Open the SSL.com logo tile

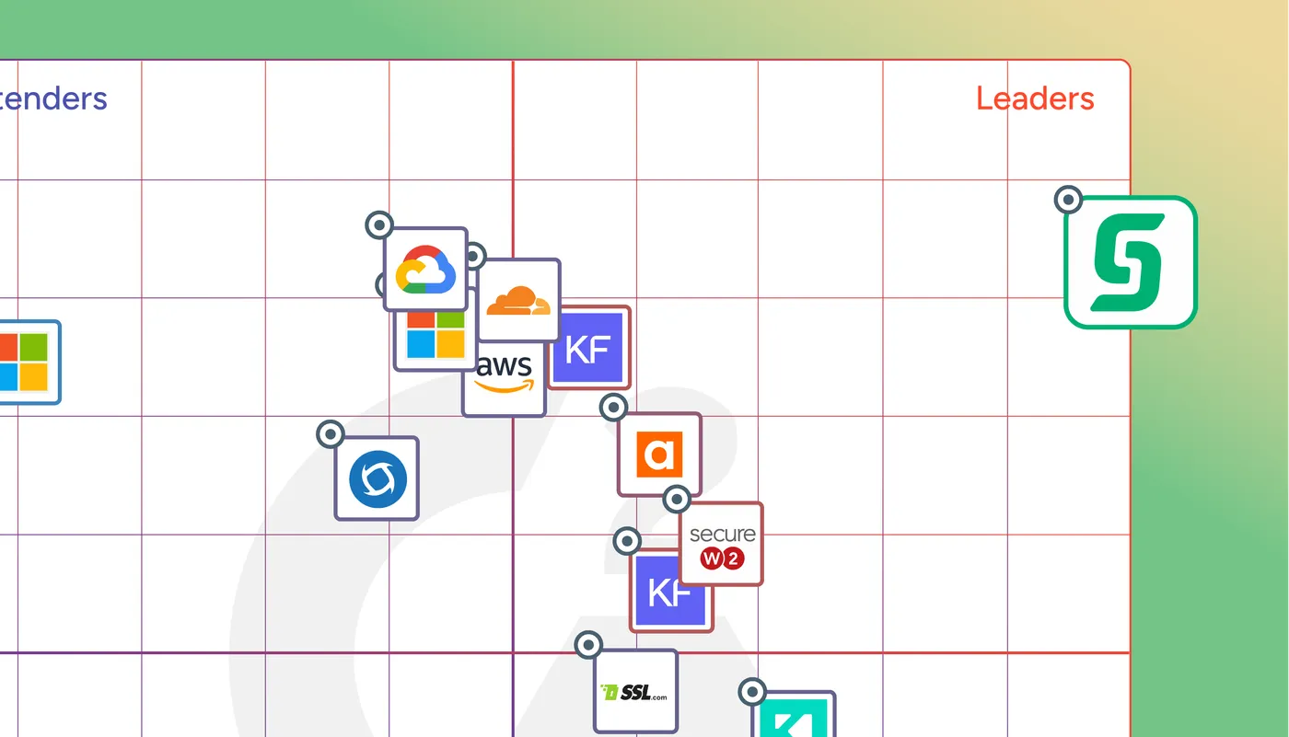tap(635, 692)
